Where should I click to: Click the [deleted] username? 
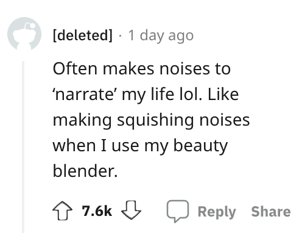[83, 35]
